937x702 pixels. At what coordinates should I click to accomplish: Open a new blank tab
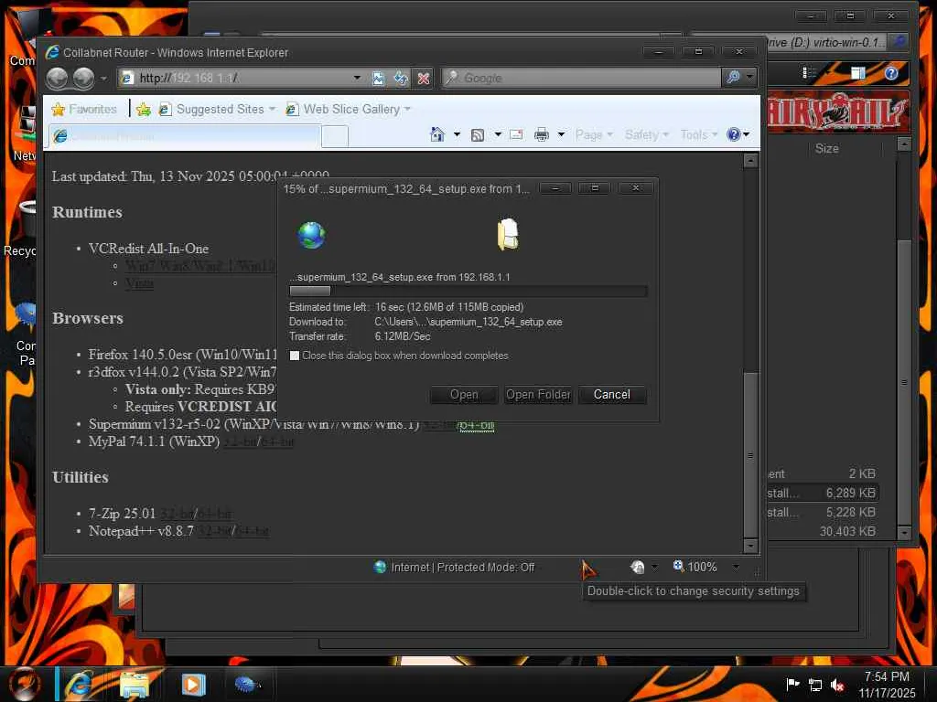(335, 137)
